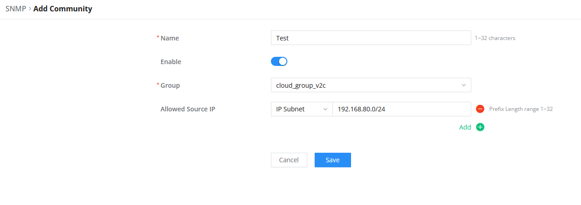The height and width of the screenshot is (205, 581).
Task: Click the chevron arrow in Group field
Action: tap(464, 85)
